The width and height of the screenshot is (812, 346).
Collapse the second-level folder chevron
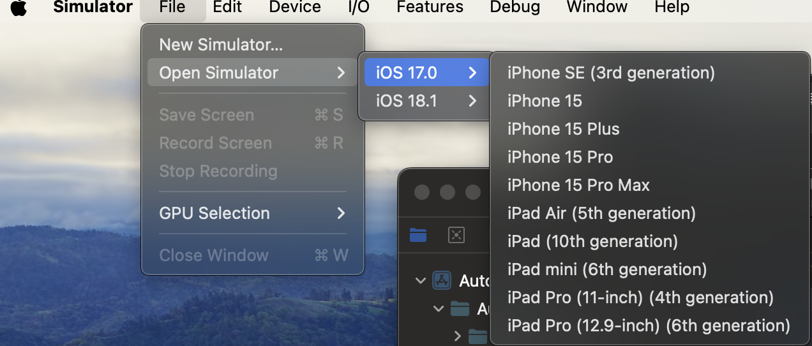438,309
